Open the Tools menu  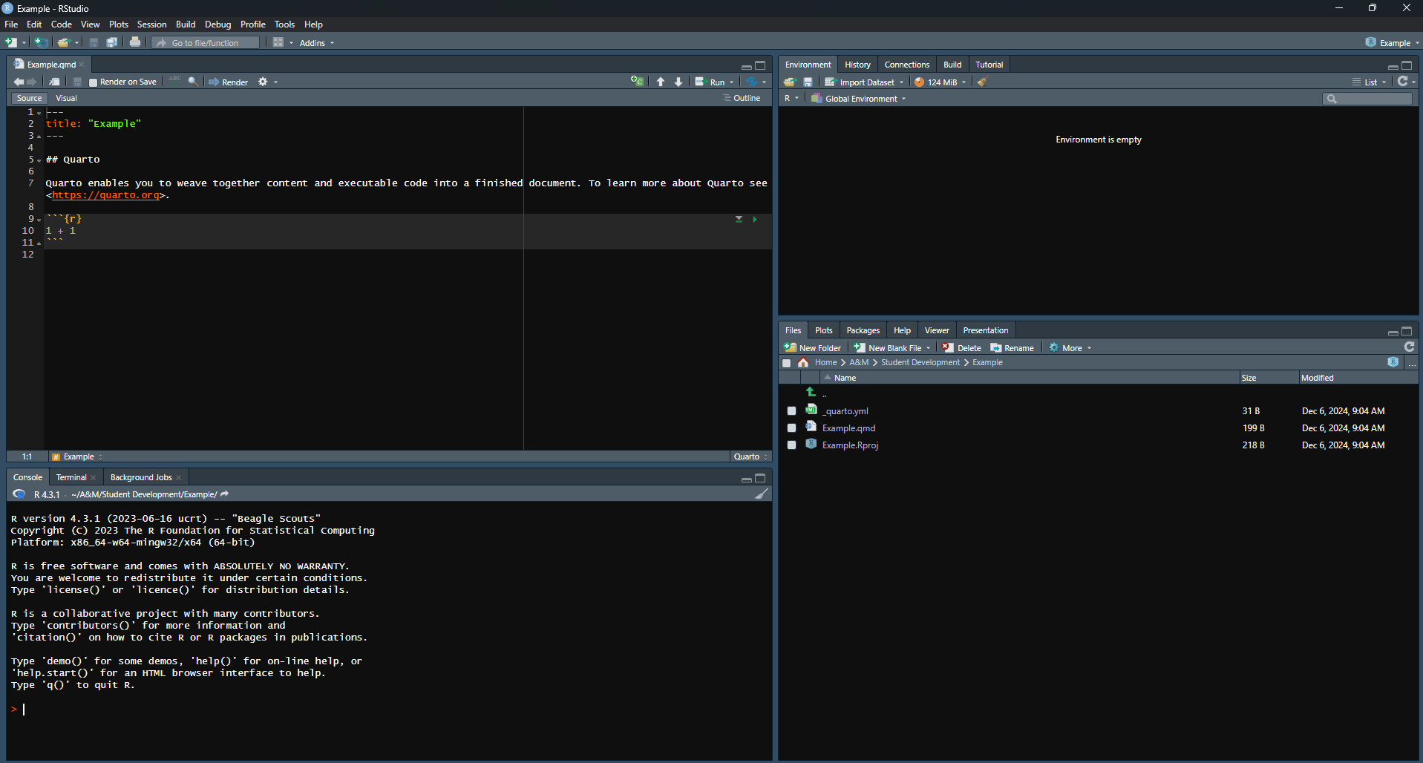284,24
